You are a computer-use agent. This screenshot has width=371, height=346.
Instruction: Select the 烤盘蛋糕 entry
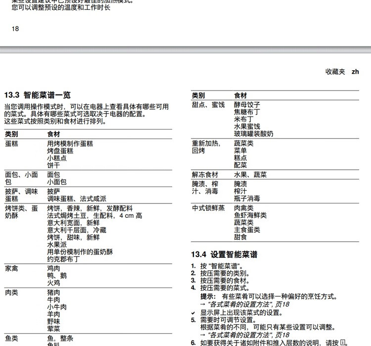60,151
